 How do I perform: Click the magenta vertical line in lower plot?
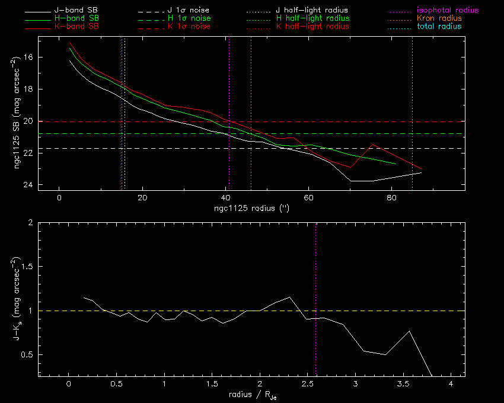click(x=316, y=299)
